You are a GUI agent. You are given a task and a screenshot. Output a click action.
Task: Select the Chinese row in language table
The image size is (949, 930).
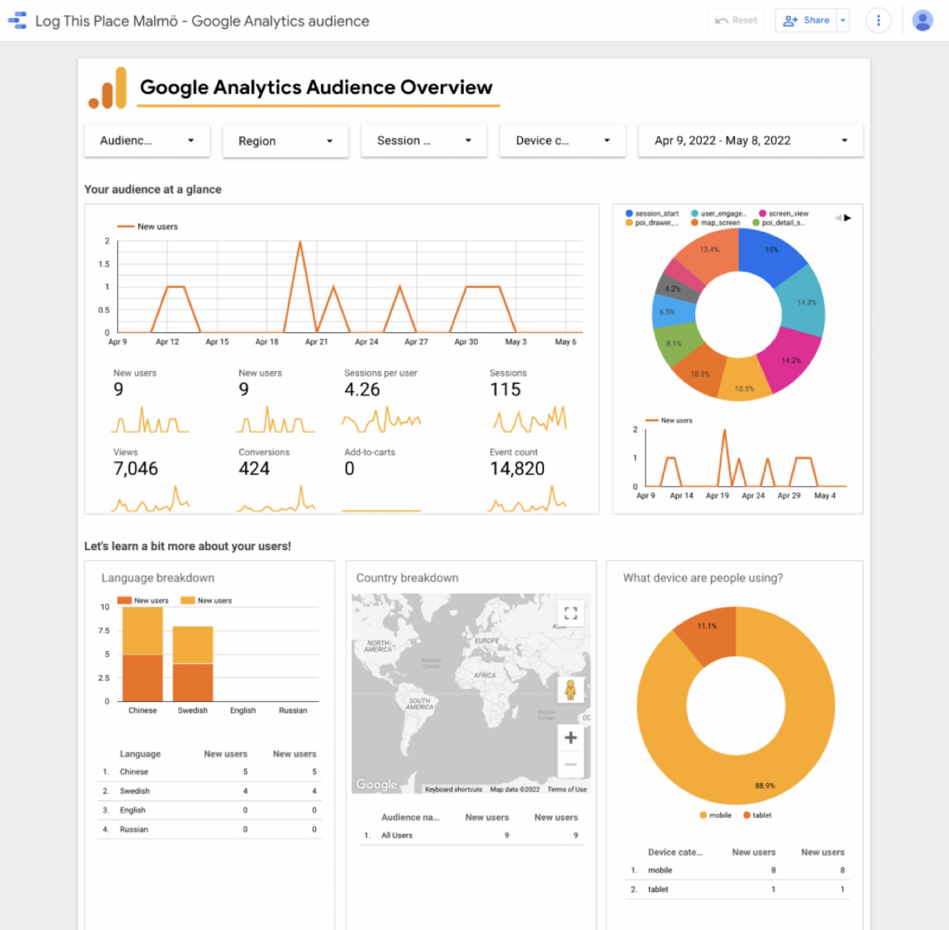coord(209,772)
